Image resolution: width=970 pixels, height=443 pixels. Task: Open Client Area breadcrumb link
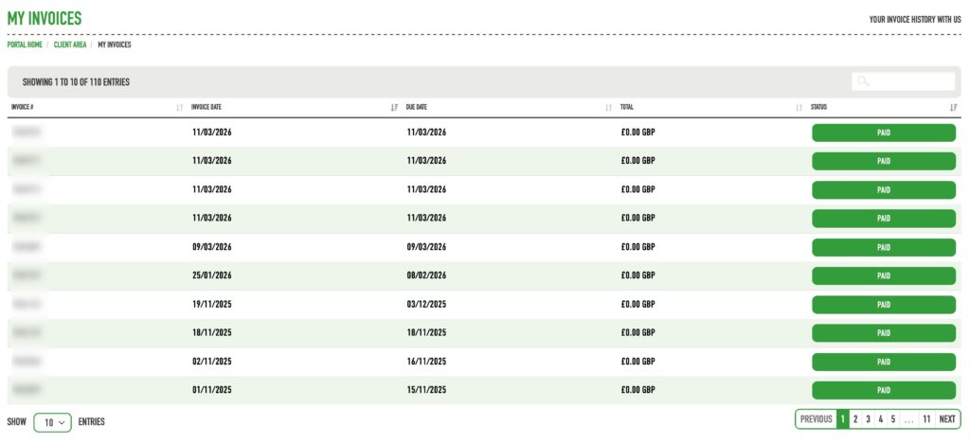(x=70, y=45)
